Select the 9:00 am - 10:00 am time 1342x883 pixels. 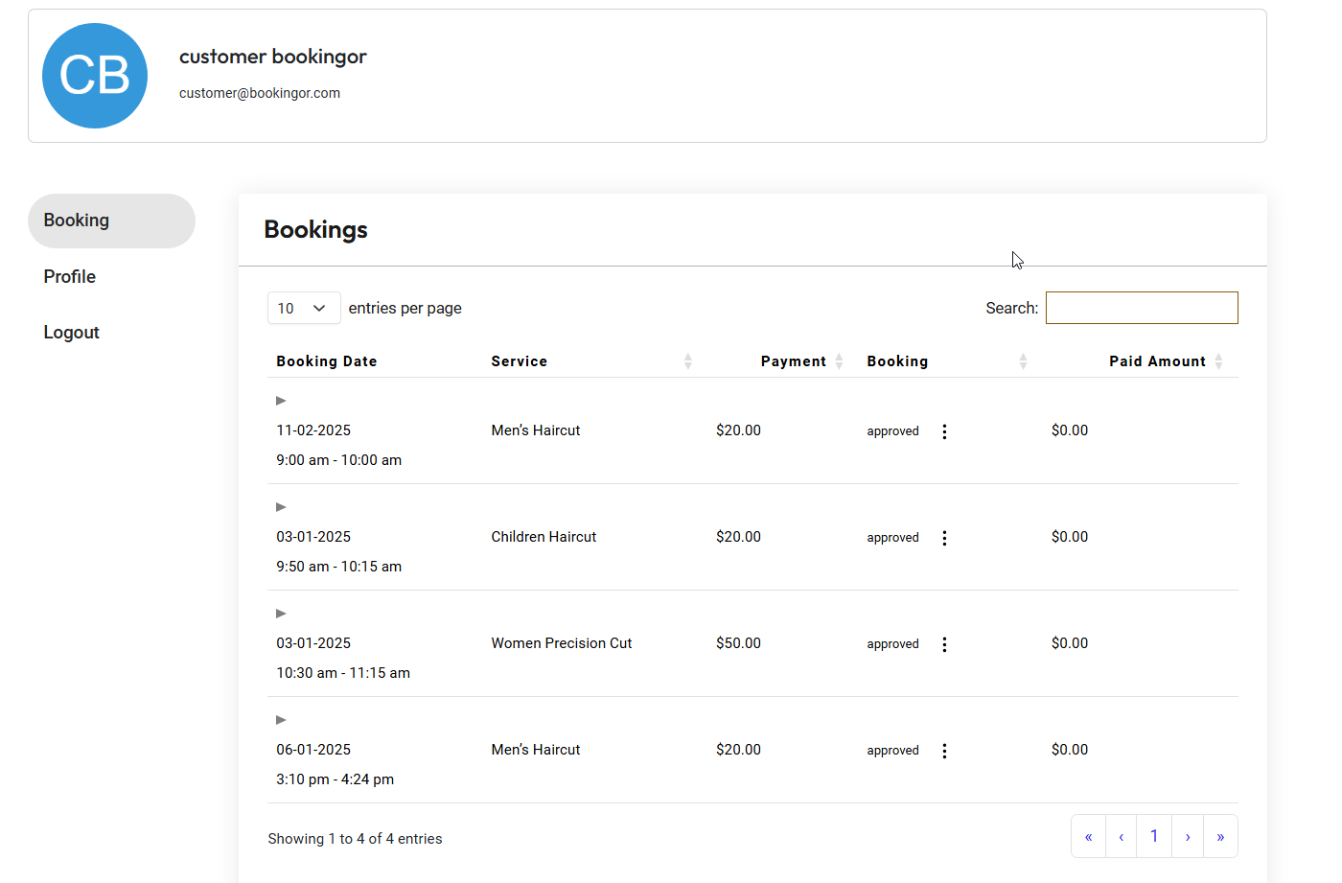click(339, 460)
